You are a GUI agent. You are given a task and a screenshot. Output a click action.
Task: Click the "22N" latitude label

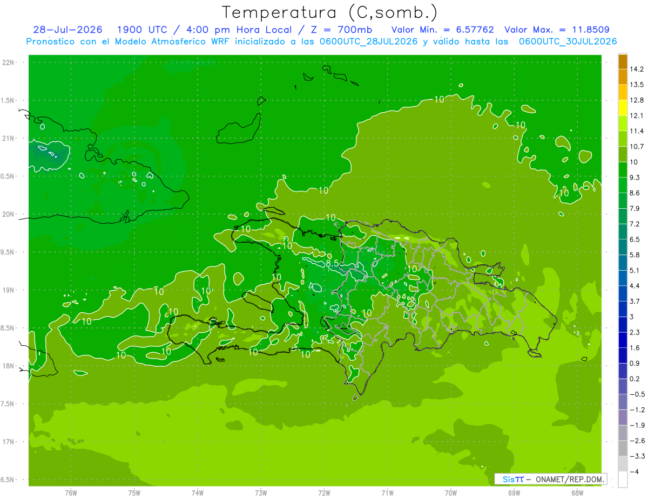click(8, 63)
